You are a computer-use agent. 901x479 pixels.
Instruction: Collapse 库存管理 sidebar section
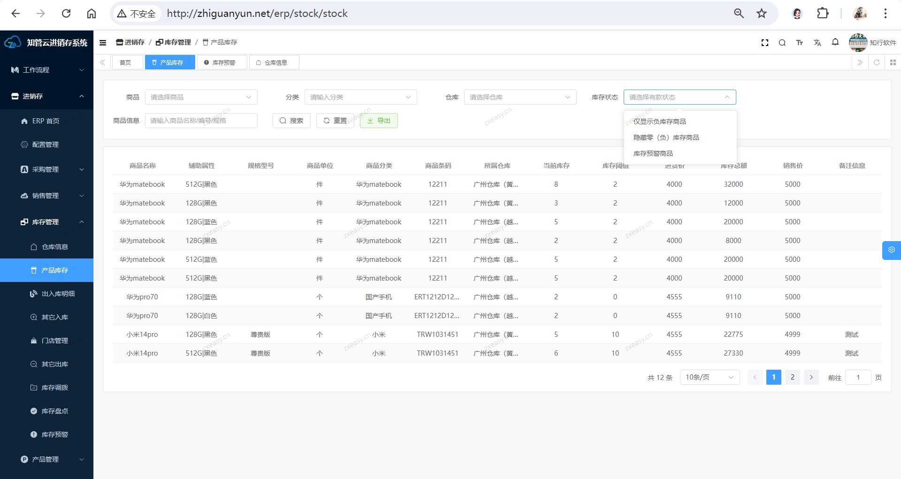coord(46,222)
